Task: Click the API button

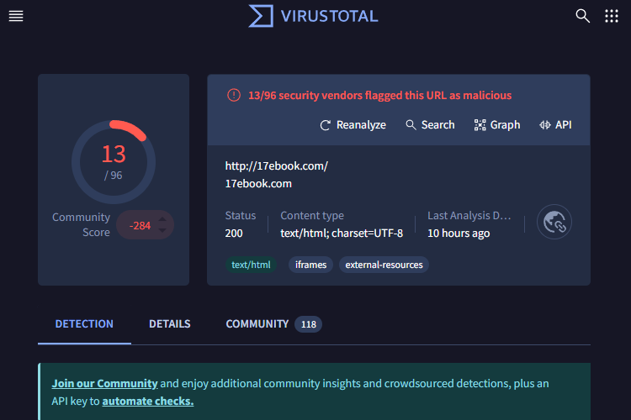Action: (x=555, y=125)
